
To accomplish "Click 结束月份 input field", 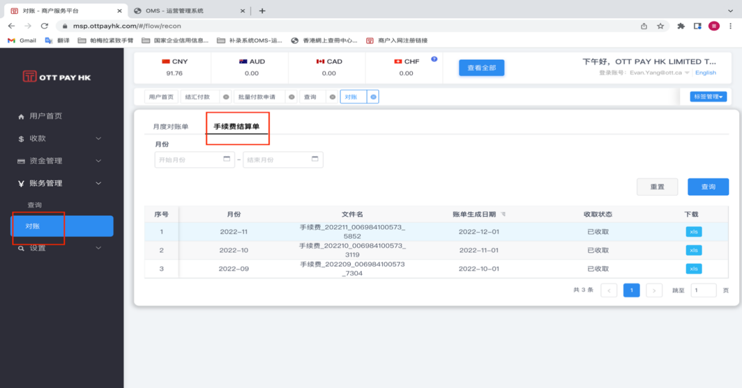I will 283,159.
